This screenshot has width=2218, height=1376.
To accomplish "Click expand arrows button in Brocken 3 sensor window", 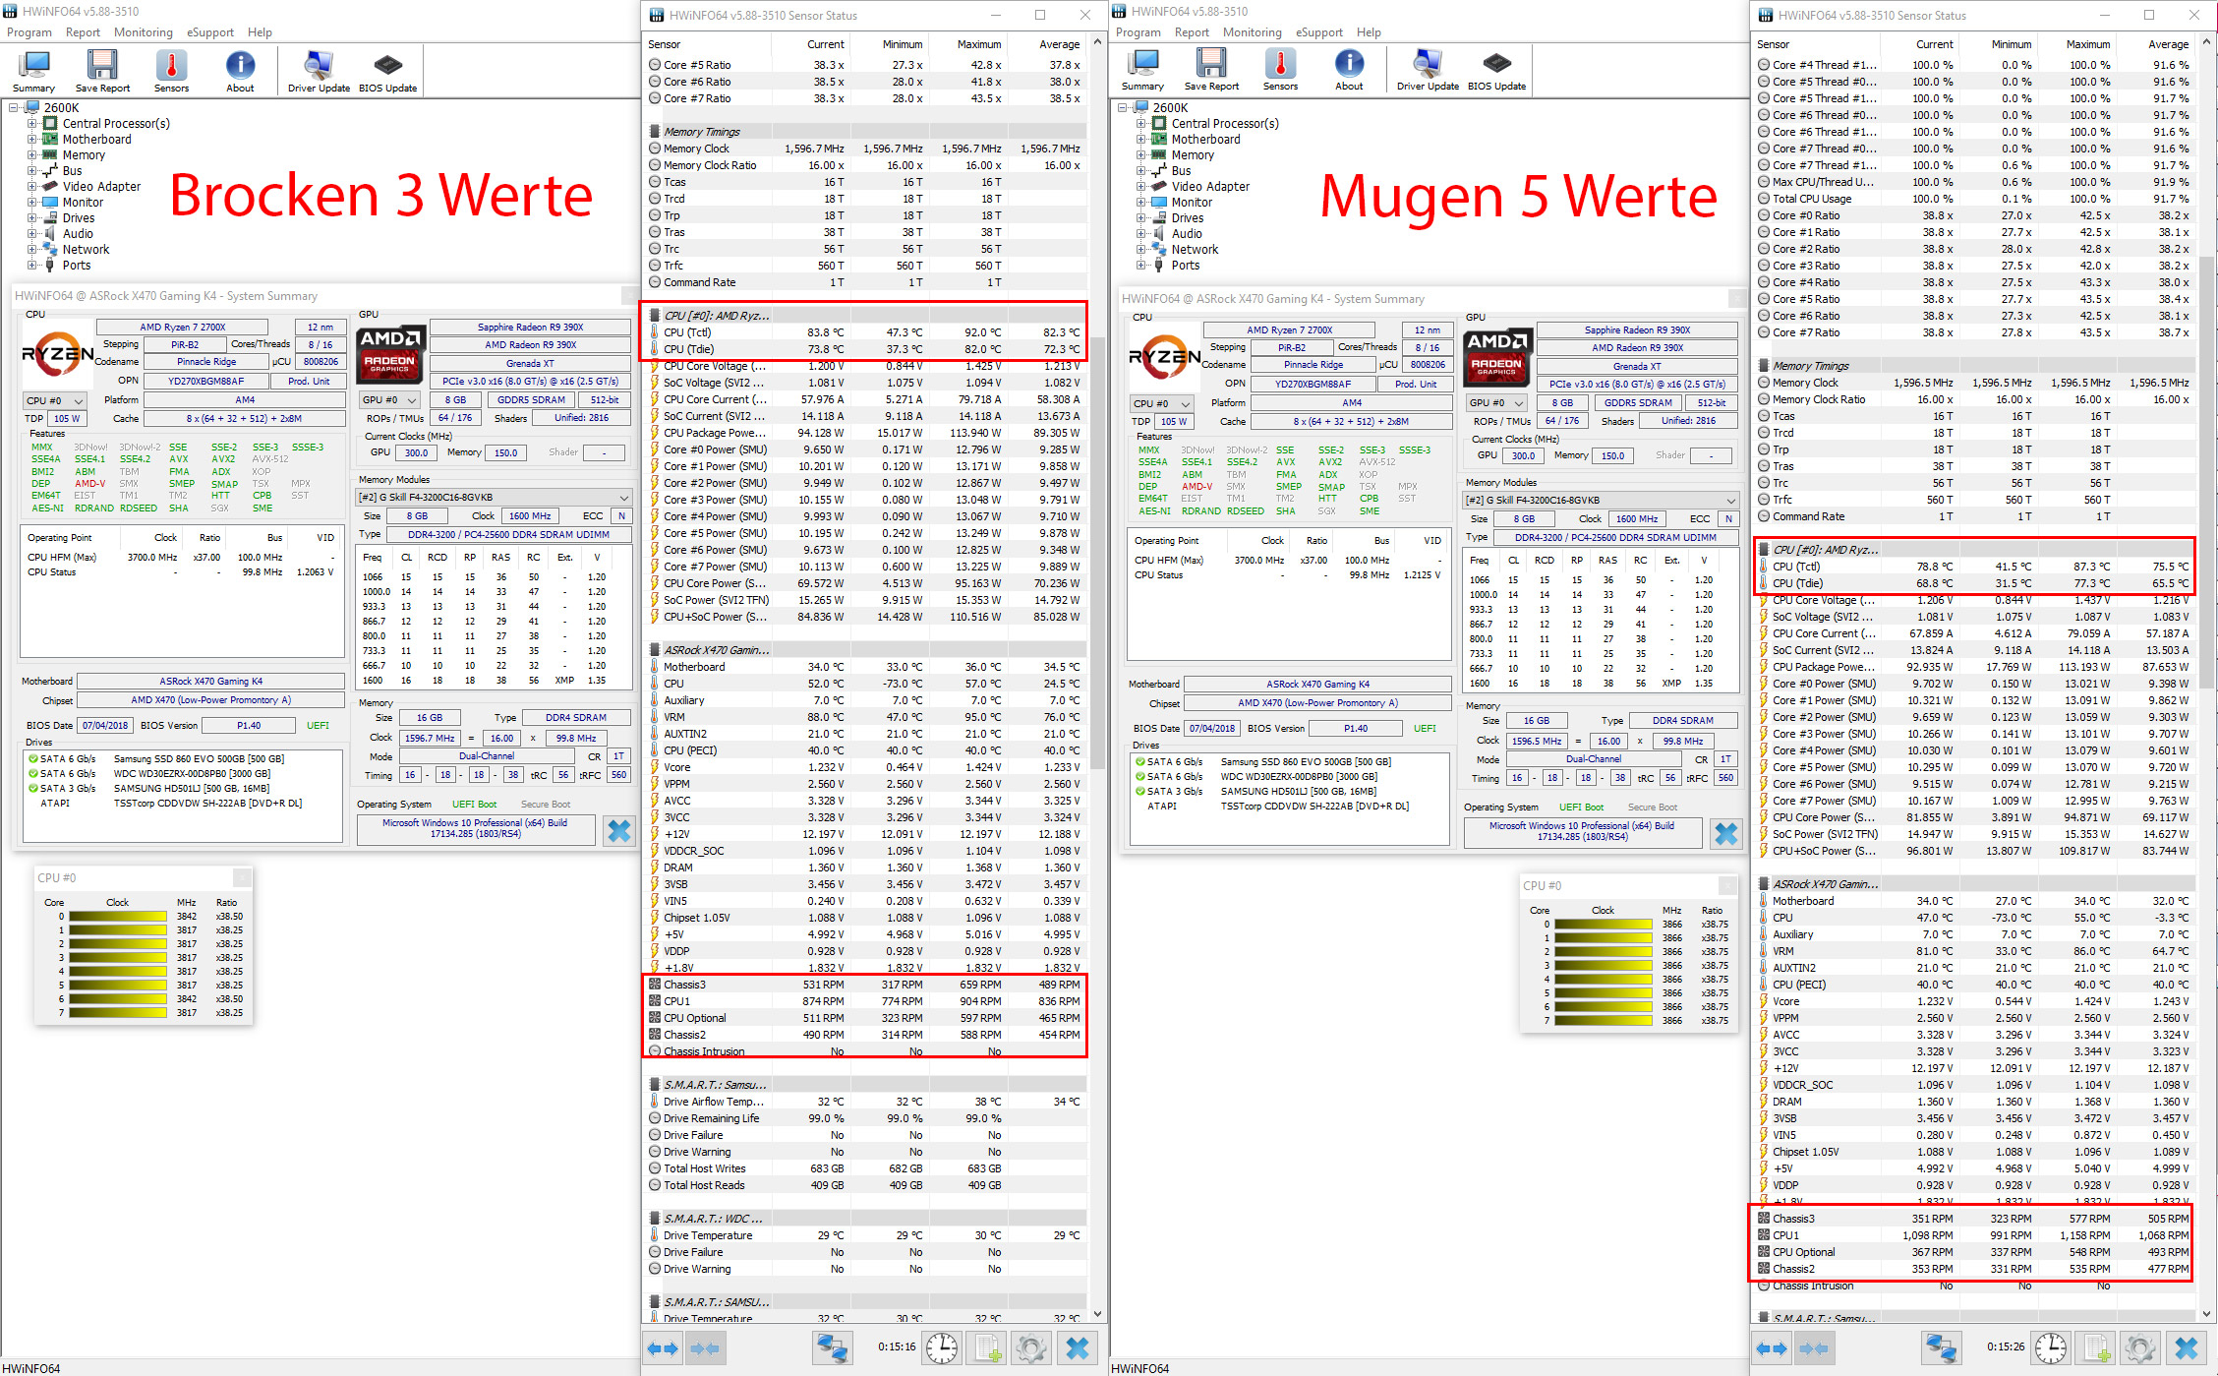I will coord(664,1347).
